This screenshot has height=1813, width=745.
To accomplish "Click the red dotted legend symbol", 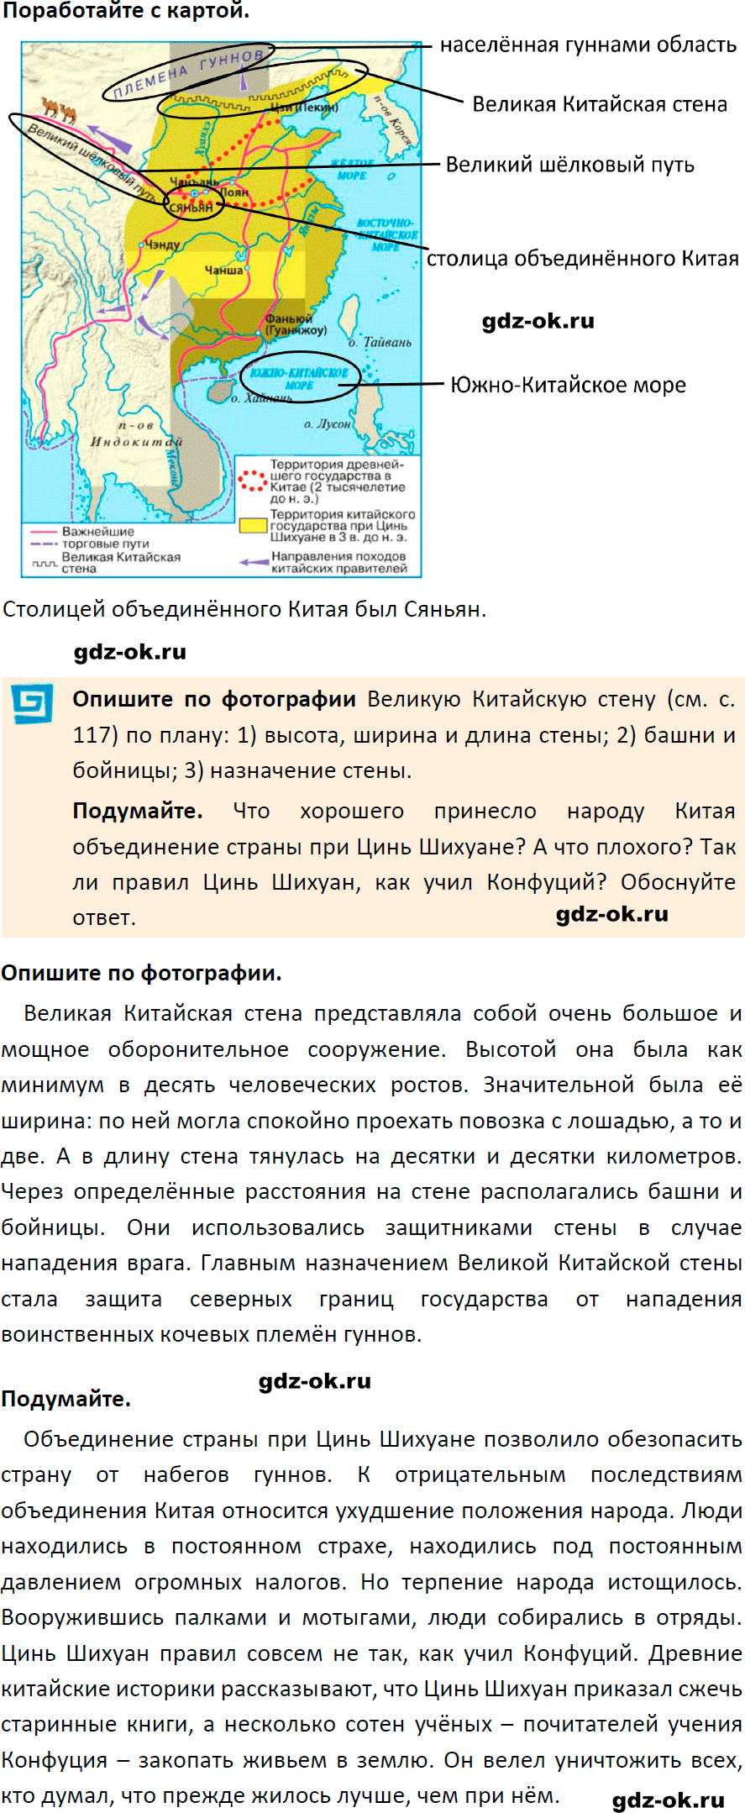I will (x=253, y=481).
